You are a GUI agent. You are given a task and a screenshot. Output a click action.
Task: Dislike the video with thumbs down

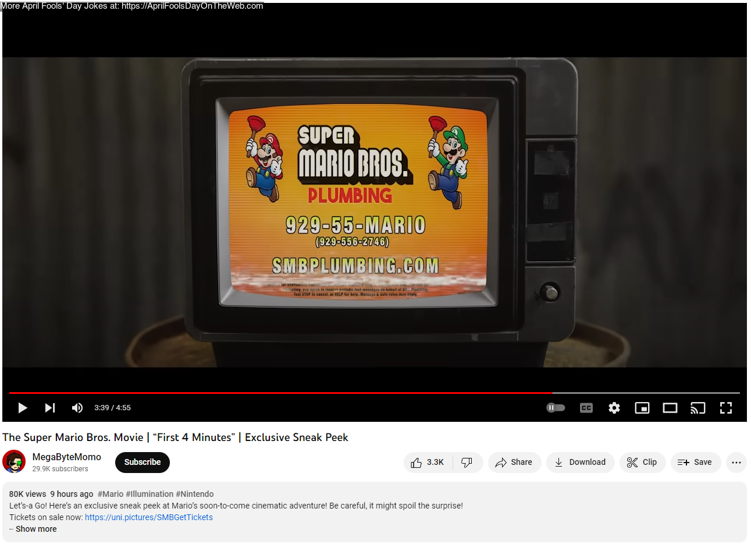coord(467,463)
